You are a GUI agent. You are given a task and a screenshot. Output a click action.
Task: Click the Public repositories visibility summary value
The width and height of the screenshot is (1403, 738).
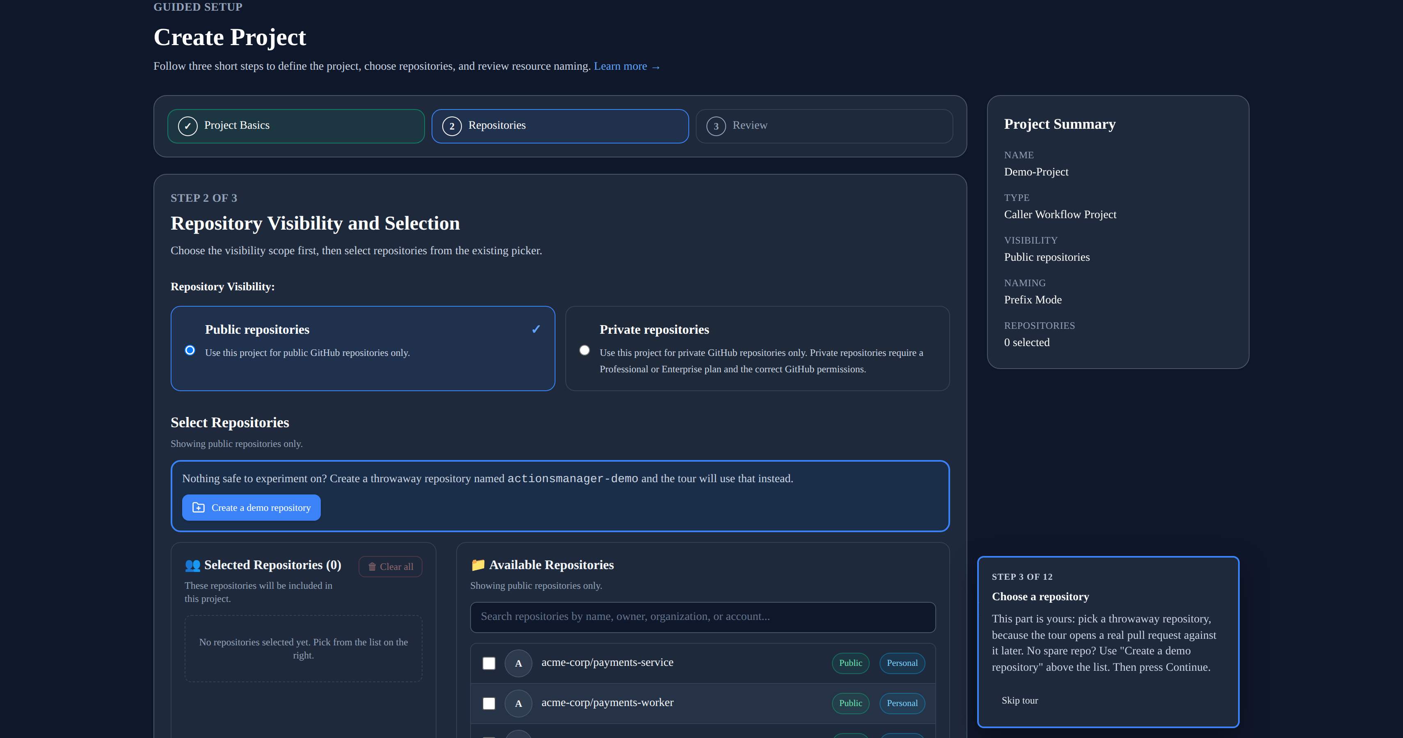tap(1047, 257)
